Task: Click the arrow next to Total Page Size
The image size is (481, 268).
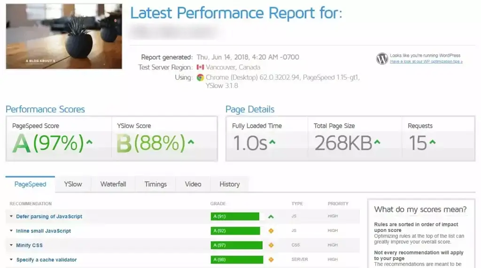Action: click(x=377, y=142)
